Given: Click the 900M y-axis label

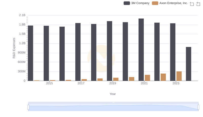Looking at the screenshot, I should tap(22, 53).
